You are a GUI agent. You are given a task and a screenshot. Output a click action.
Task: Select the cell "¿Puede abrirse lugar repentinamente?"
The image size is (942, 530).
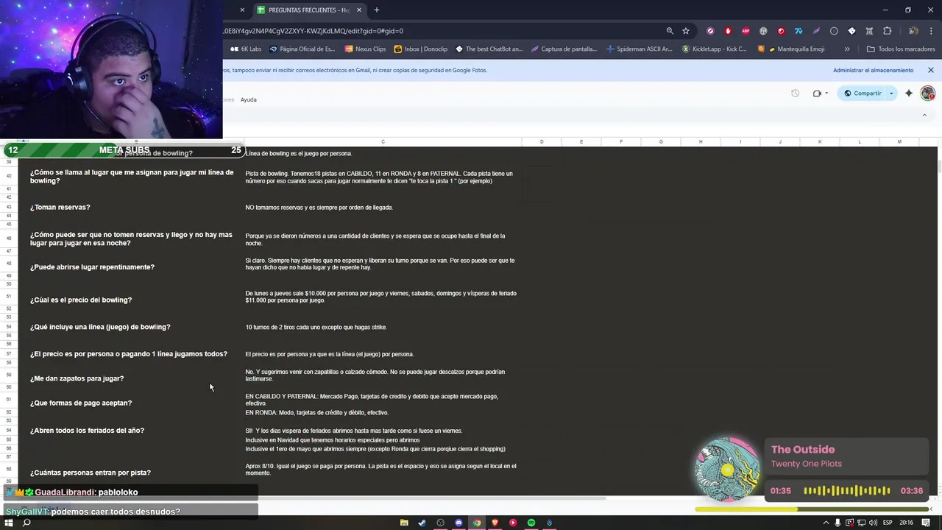click(x=92, y=267)
